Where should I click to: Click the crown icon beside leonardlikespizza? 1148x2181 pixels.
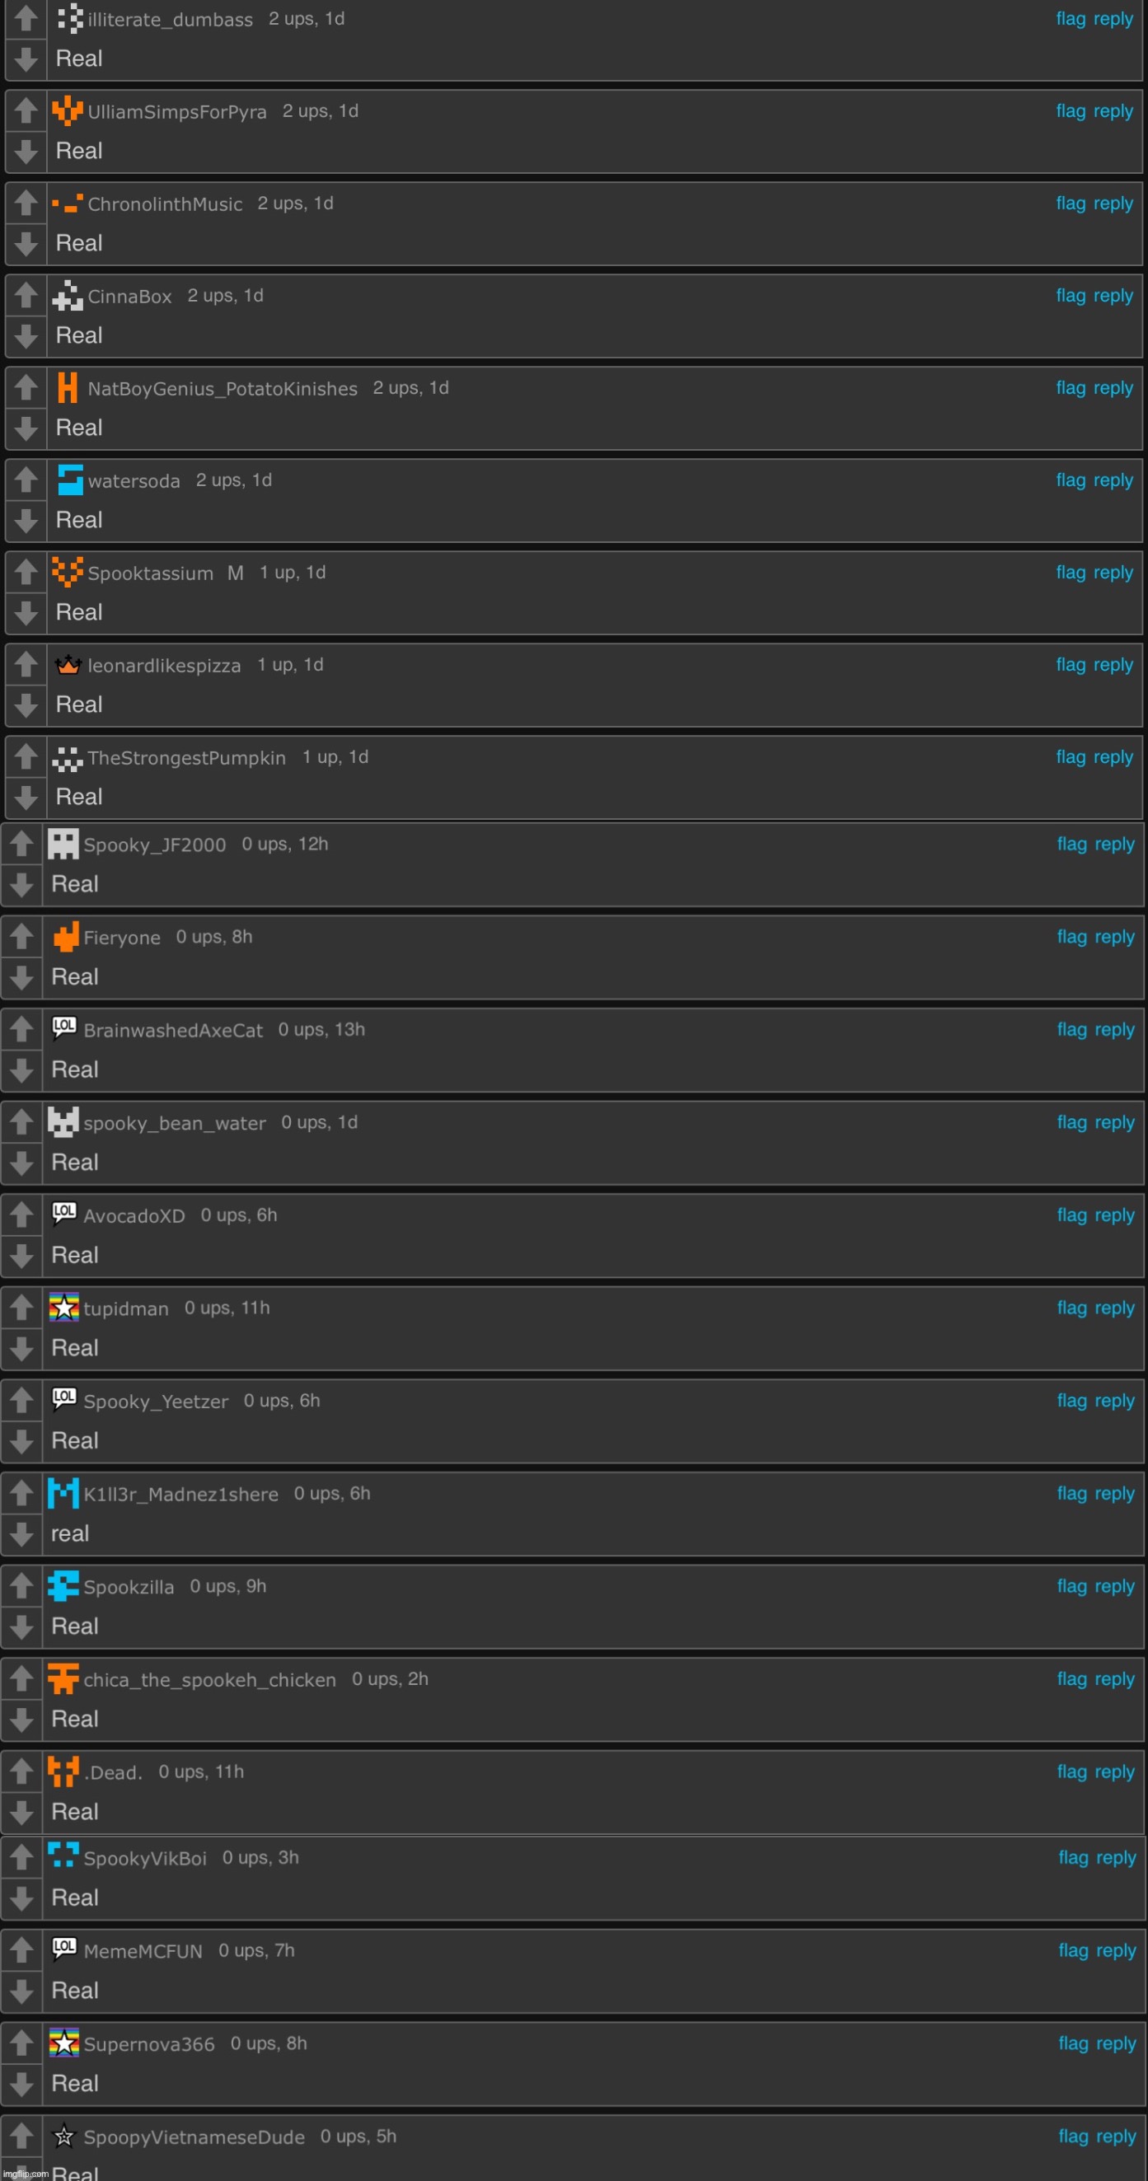(68, 665)
